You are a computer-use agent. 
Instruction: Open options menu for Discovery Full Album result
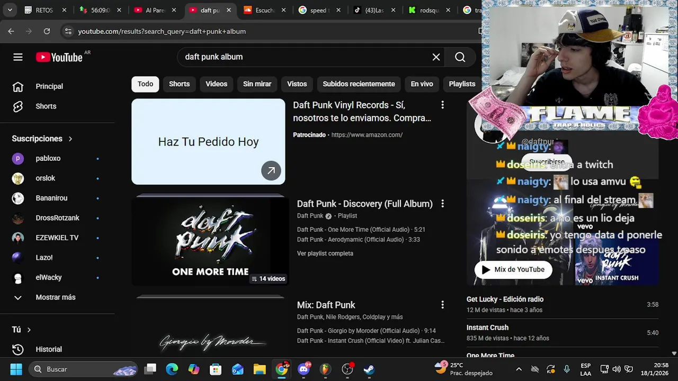pyautogui.click(x=442, y=204)
